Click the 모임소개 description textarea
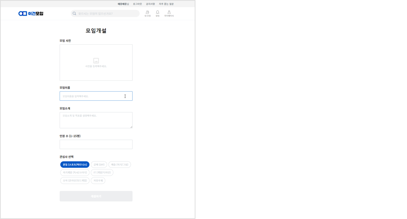 pyautogui.click(x=96, y=120)
